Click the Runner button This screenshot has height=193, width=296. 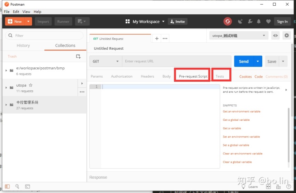[63, 21]
